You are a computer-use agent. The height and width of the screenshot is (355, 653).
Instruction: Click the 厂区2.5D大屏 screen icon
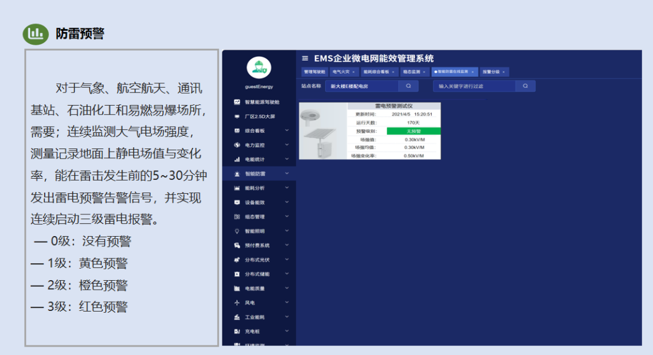click(237, 117)
